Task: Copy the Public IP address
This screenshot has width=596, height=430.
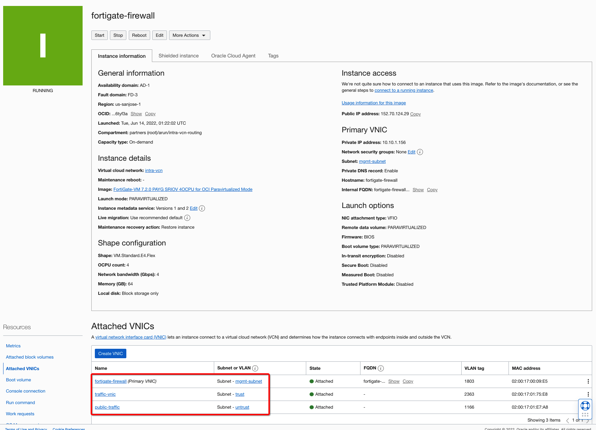Action: point(415,114)
